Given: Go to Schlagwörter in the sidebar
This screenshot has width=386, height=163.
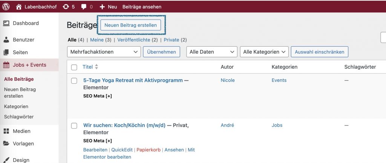Looking at the screenshot, I should (19, 117).
